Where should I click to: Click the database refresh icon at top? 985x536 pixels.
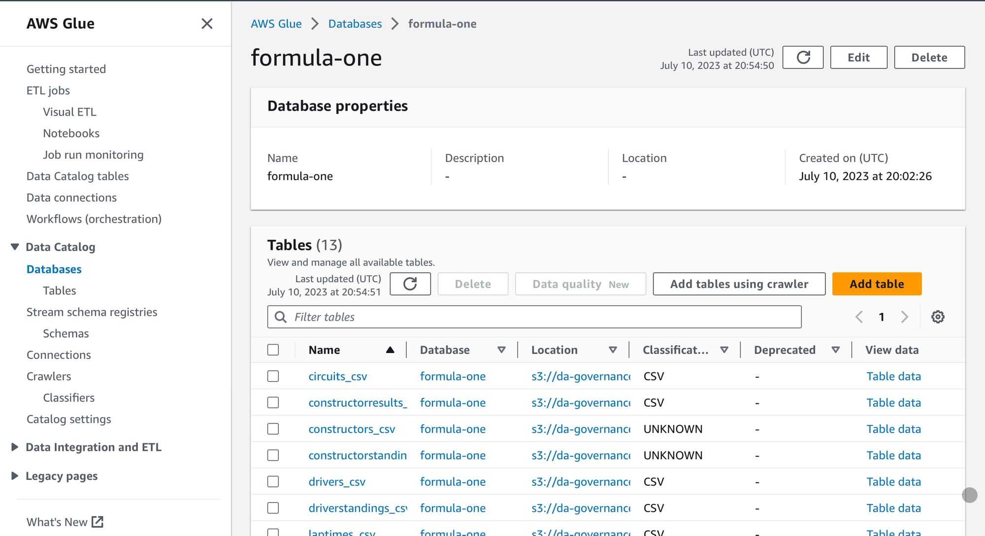pos(803,58)
